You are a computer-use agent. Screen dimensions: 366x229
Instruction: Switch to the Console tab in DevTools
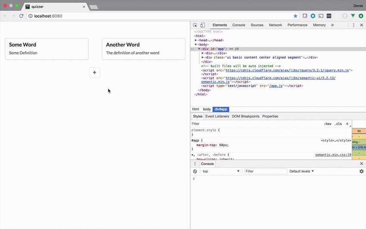[239, 25]
